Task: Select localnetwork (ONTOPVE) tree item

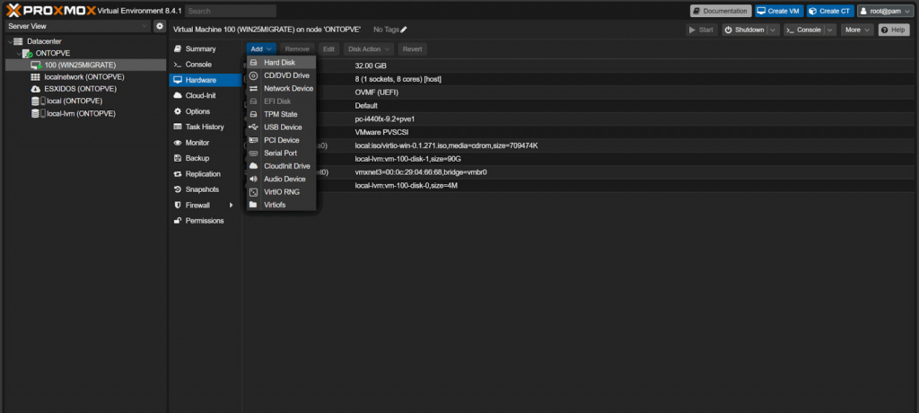Action: click(x=85, y=77)
